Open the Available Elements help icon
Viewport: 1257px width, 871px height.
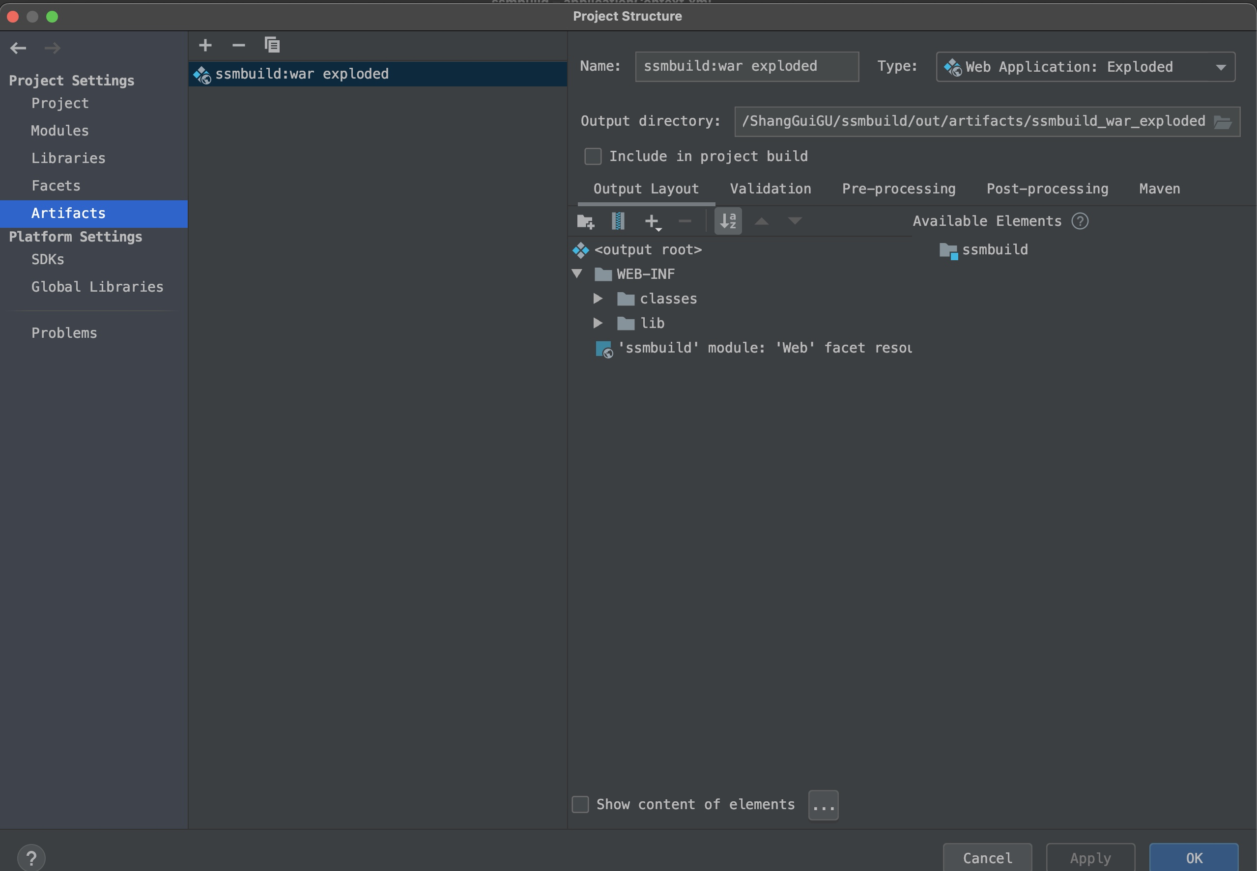(x=1080, y=221)
